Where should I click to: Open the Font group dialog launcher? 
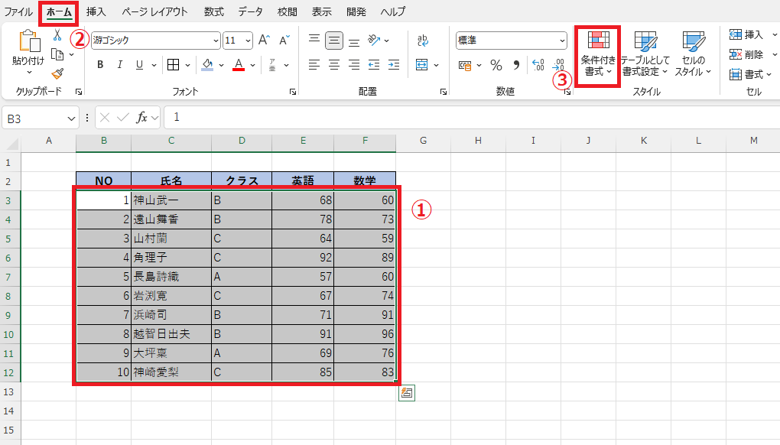pos(293,92)
